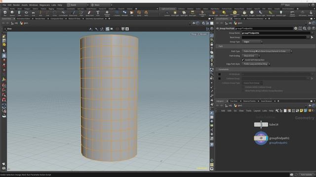
Task: Click the Base Group selection arrow button
Action: click(312, 37)
